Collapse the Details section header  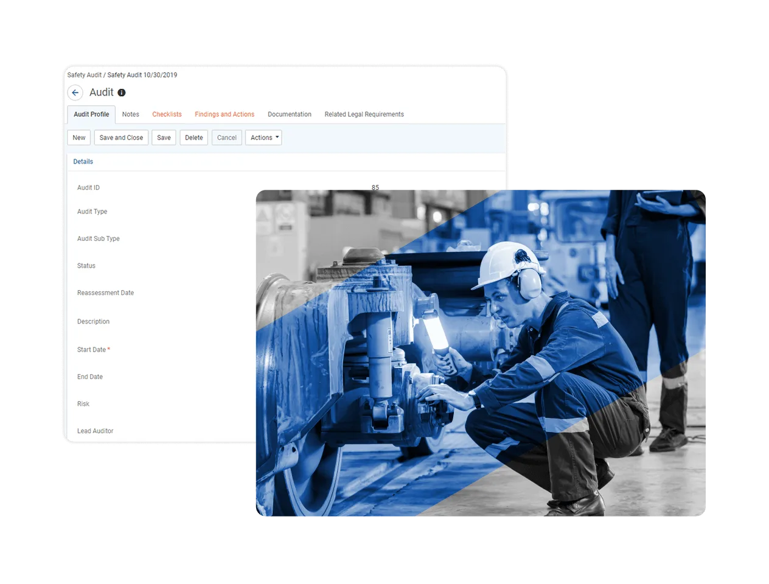[x=82, y=161]
